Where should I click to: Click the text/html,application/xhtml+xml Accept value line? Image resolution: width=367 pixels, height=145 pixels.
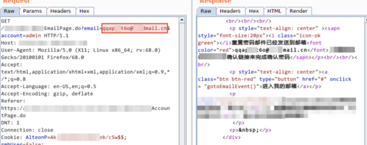coord(85,72)
